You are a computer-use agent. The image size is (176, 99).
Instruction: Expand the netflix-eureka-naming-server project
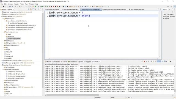[x=1, y=61]
